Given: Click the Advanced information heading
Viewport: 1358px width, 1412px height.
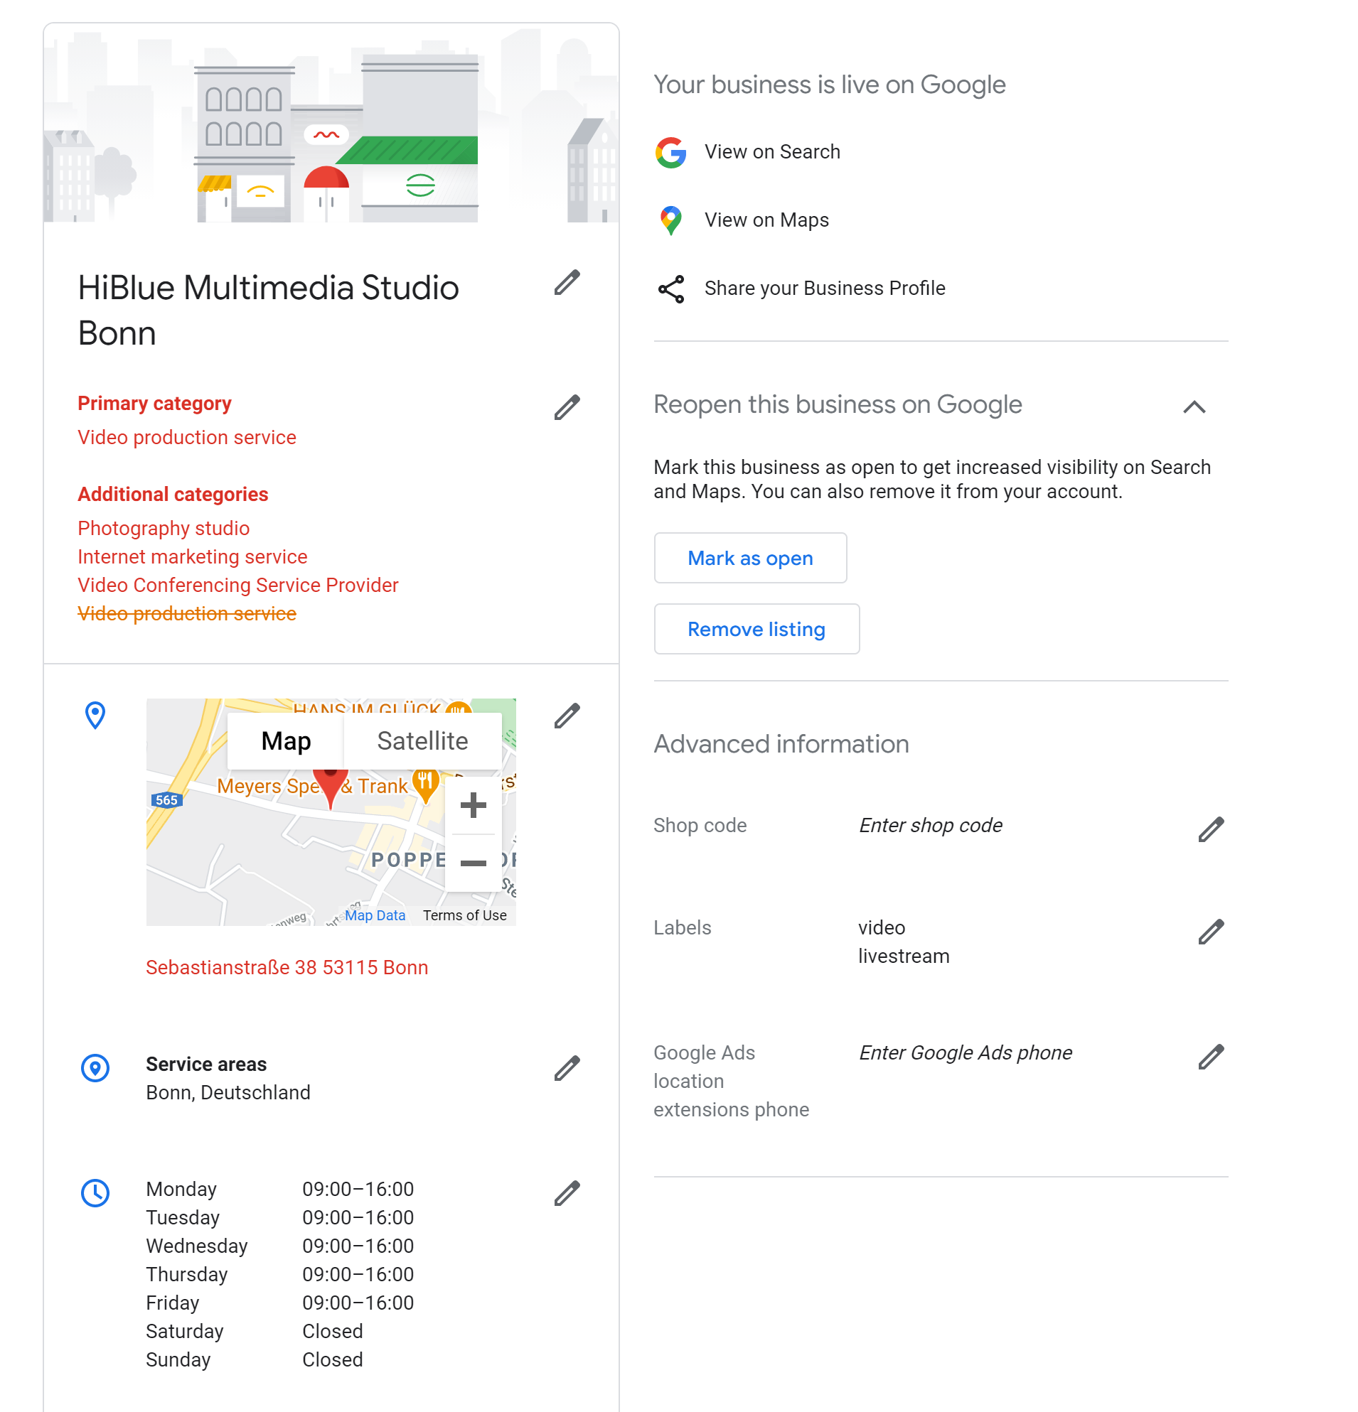Looking at the screenshot, I should click(x=781, y=744).
